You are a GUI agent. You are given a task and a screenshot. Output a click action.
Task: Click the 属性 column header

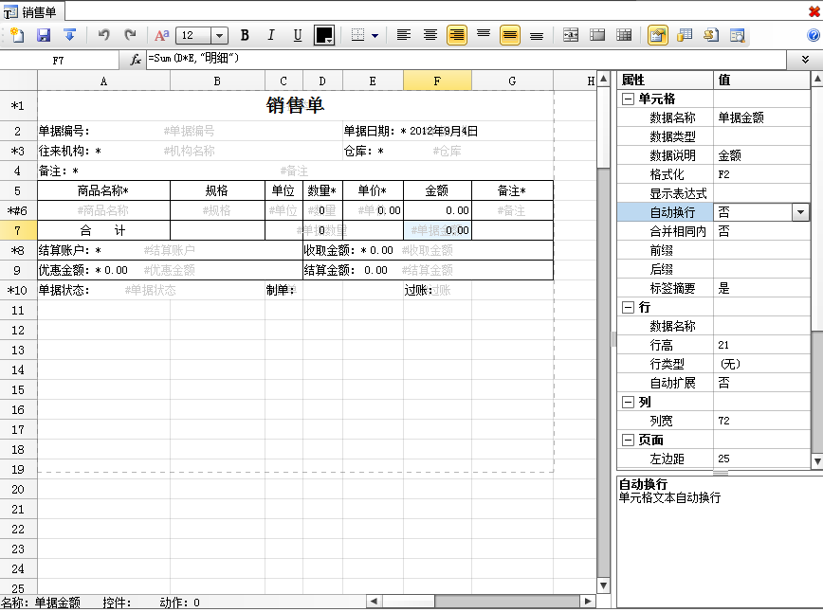(665, 80)
